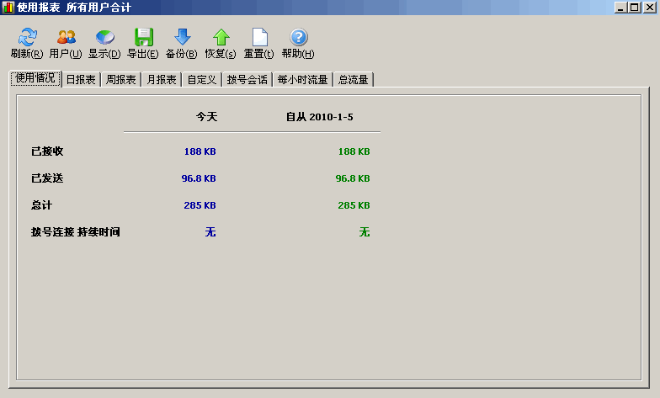
Task: Click the 今天 column header
Action: click(x=207, y=116)
